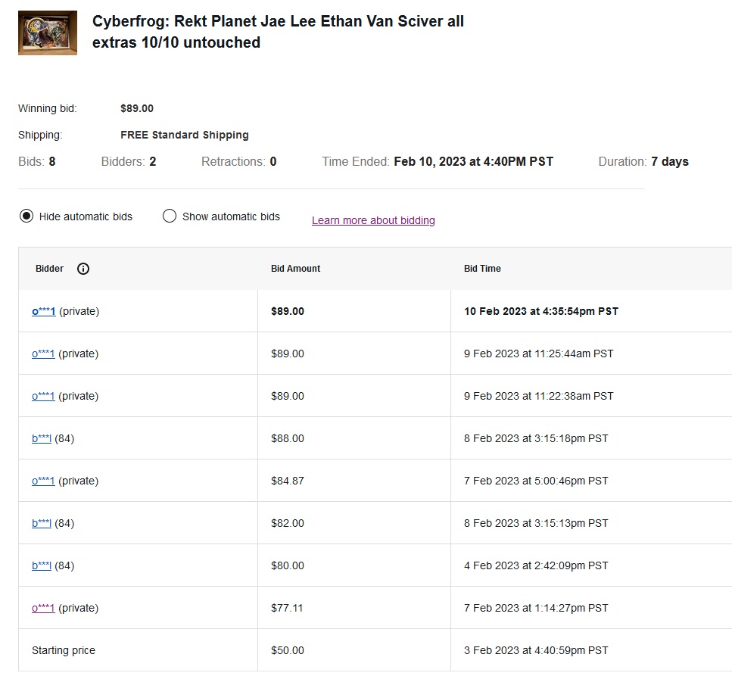Open the Cyberfrog item thumbnail image
Screen dimensions: 732x679
tap(48, 33)
